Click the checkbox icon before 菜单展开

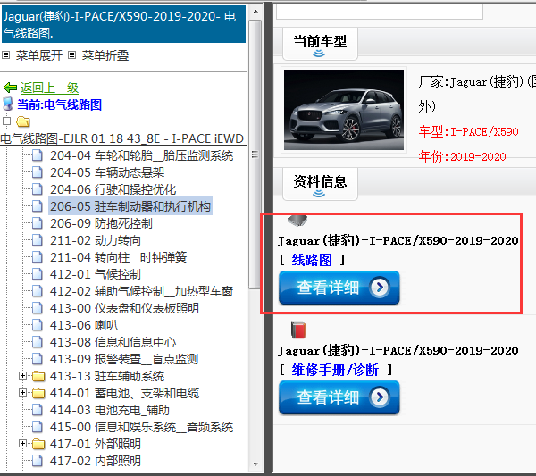click(6, 55)
